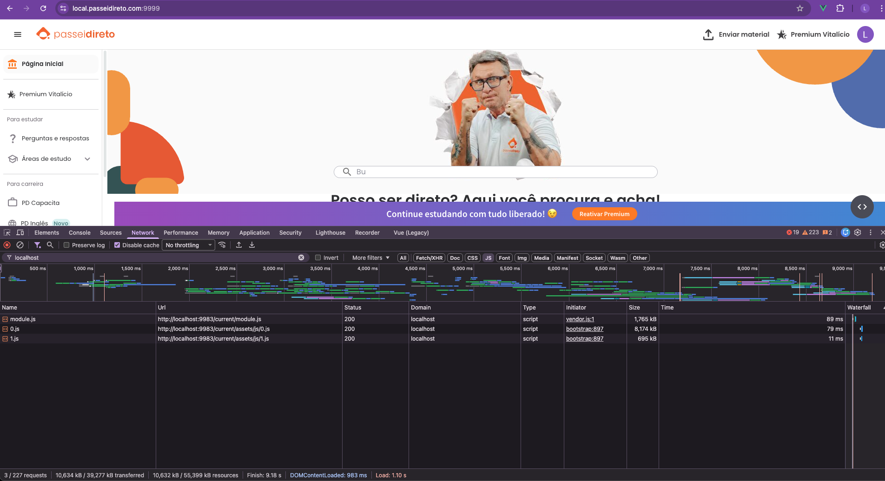Expand the More filters dropdown
Image resolution: width=885 pixels, height=481 pixels.
pos(370,257)
